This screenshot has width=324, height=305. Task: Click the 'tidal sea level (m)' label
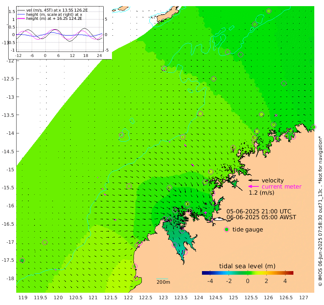(x=247, y=266)
